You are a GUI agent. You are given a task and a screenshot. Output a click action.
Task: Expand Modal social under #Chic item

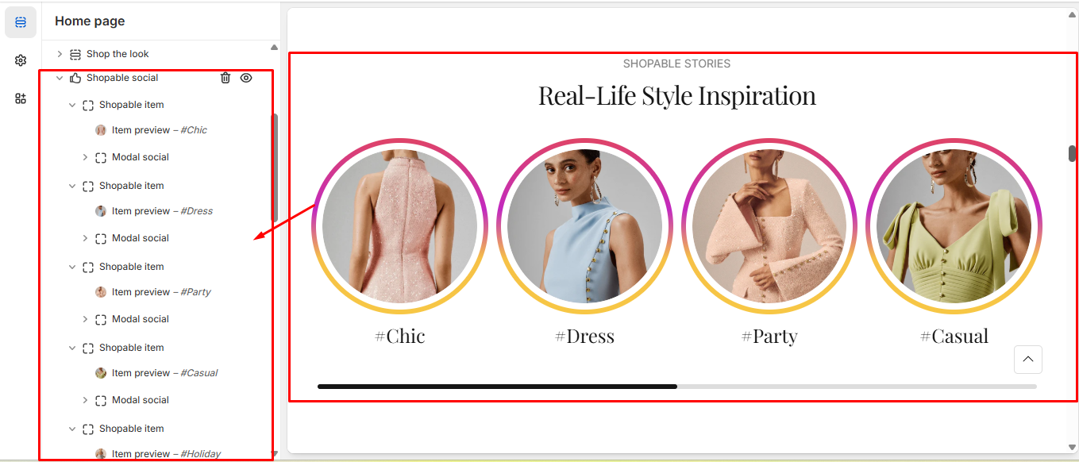[x=85, y=157]
